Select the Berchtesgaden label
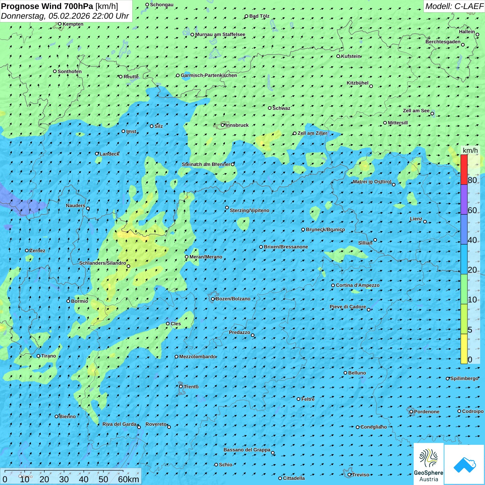Viewport: 485px width, 485px height. (x=443, y=42)
